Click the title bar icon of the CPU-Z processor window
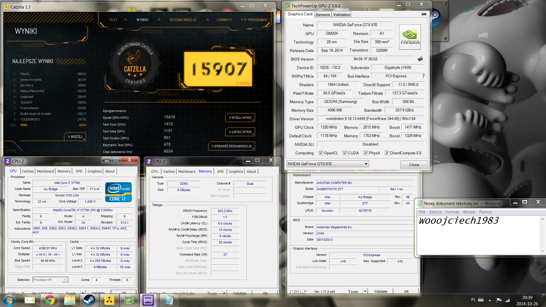 (8, 161)
